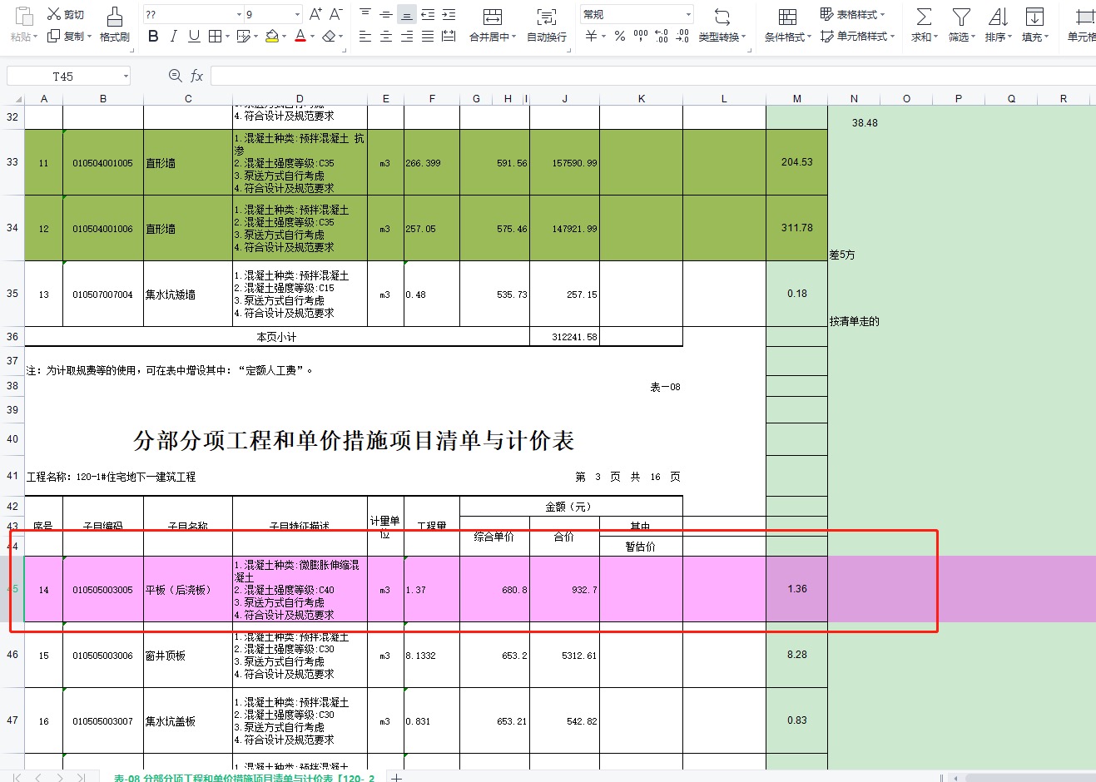1096x782 pixels.
Task: Jump to the last sheet tab
Action: tap(81, 778)
